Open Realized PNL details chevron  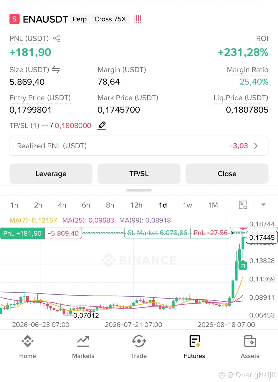[x=256, y=146]
